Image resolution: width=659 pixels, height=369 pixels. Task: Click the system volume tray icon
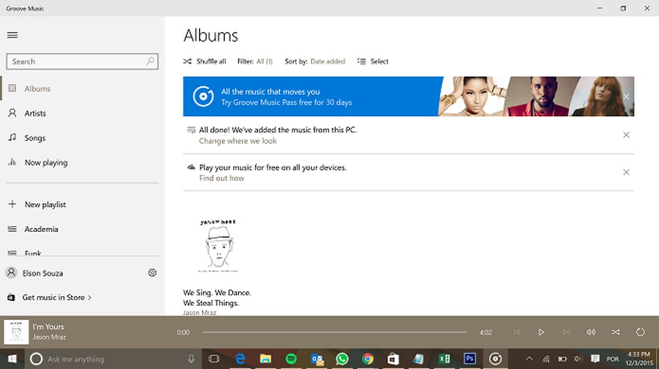click(579, 359)
